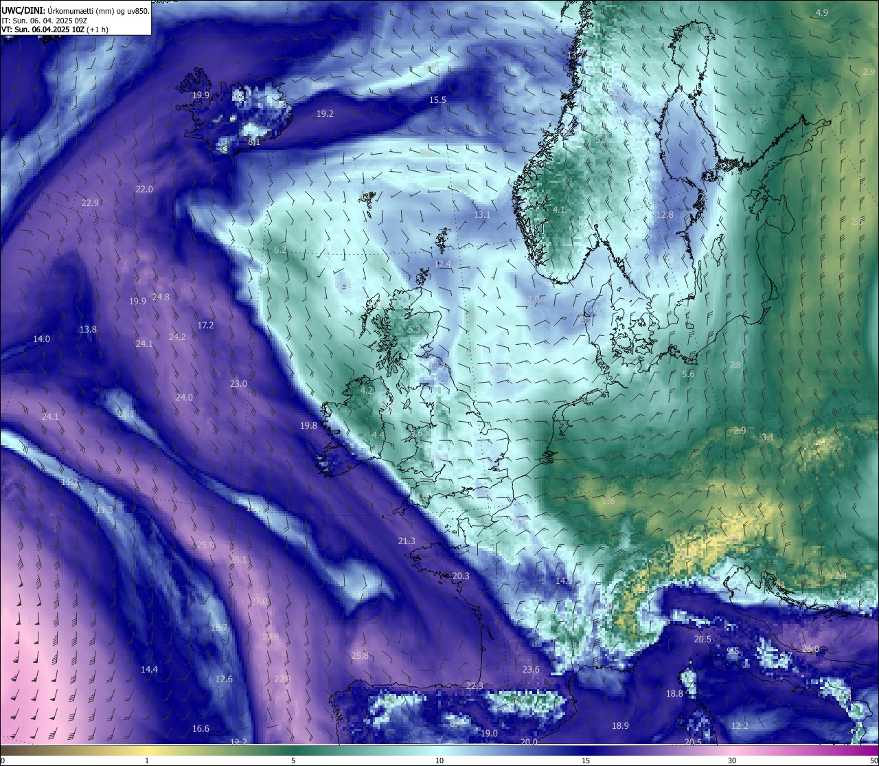Image resolution: width=879 pixels, height=766 pixels.
Task: Click the 5.3 value over Scotland
Action: [413, 330]
